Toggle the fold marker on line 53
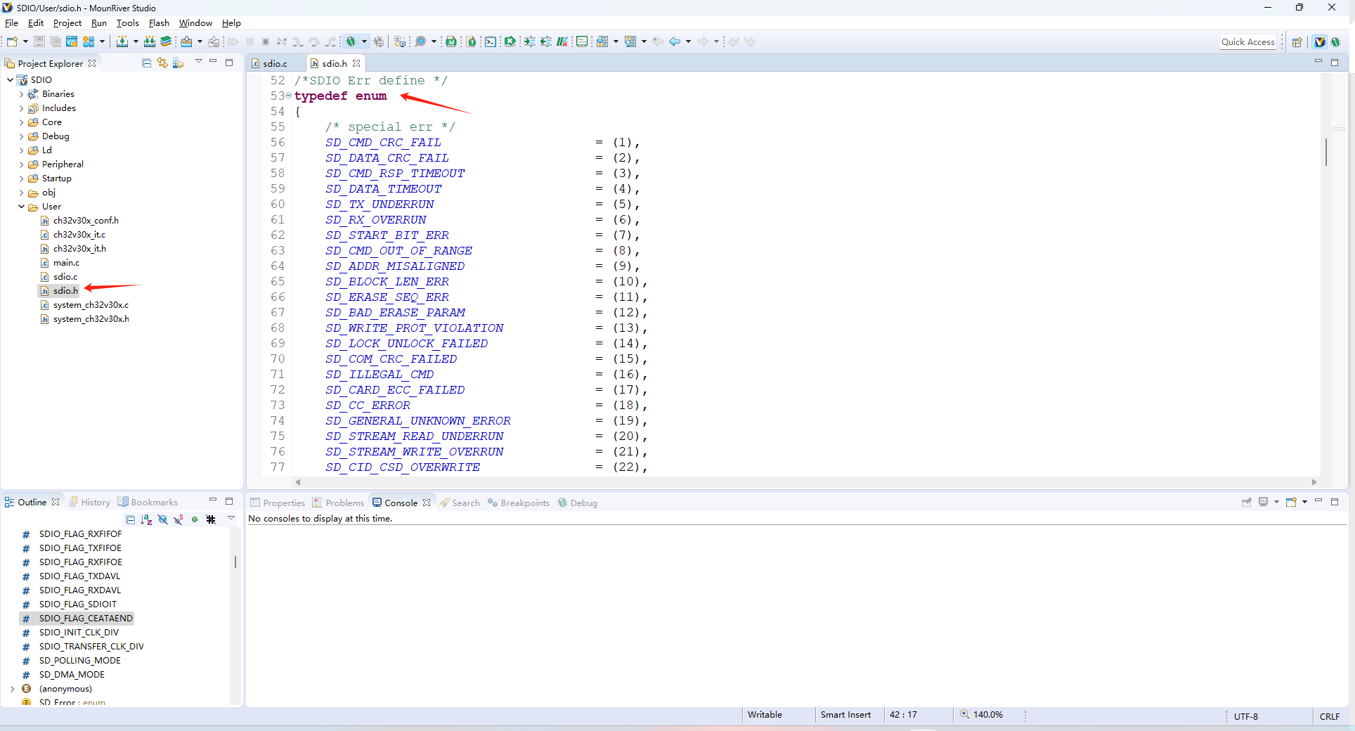 point(289,96)
